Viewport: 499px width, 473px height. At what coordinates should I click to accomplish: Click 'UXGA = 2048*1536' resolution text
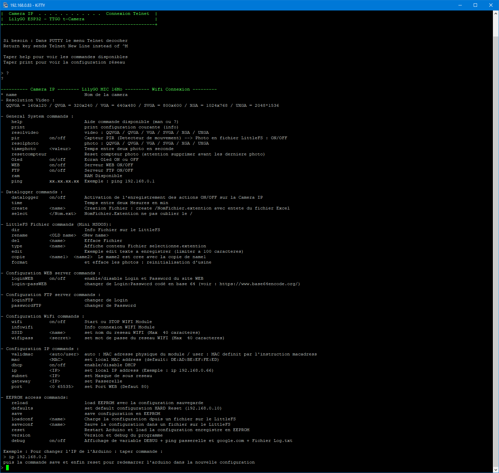click(257, 105)
